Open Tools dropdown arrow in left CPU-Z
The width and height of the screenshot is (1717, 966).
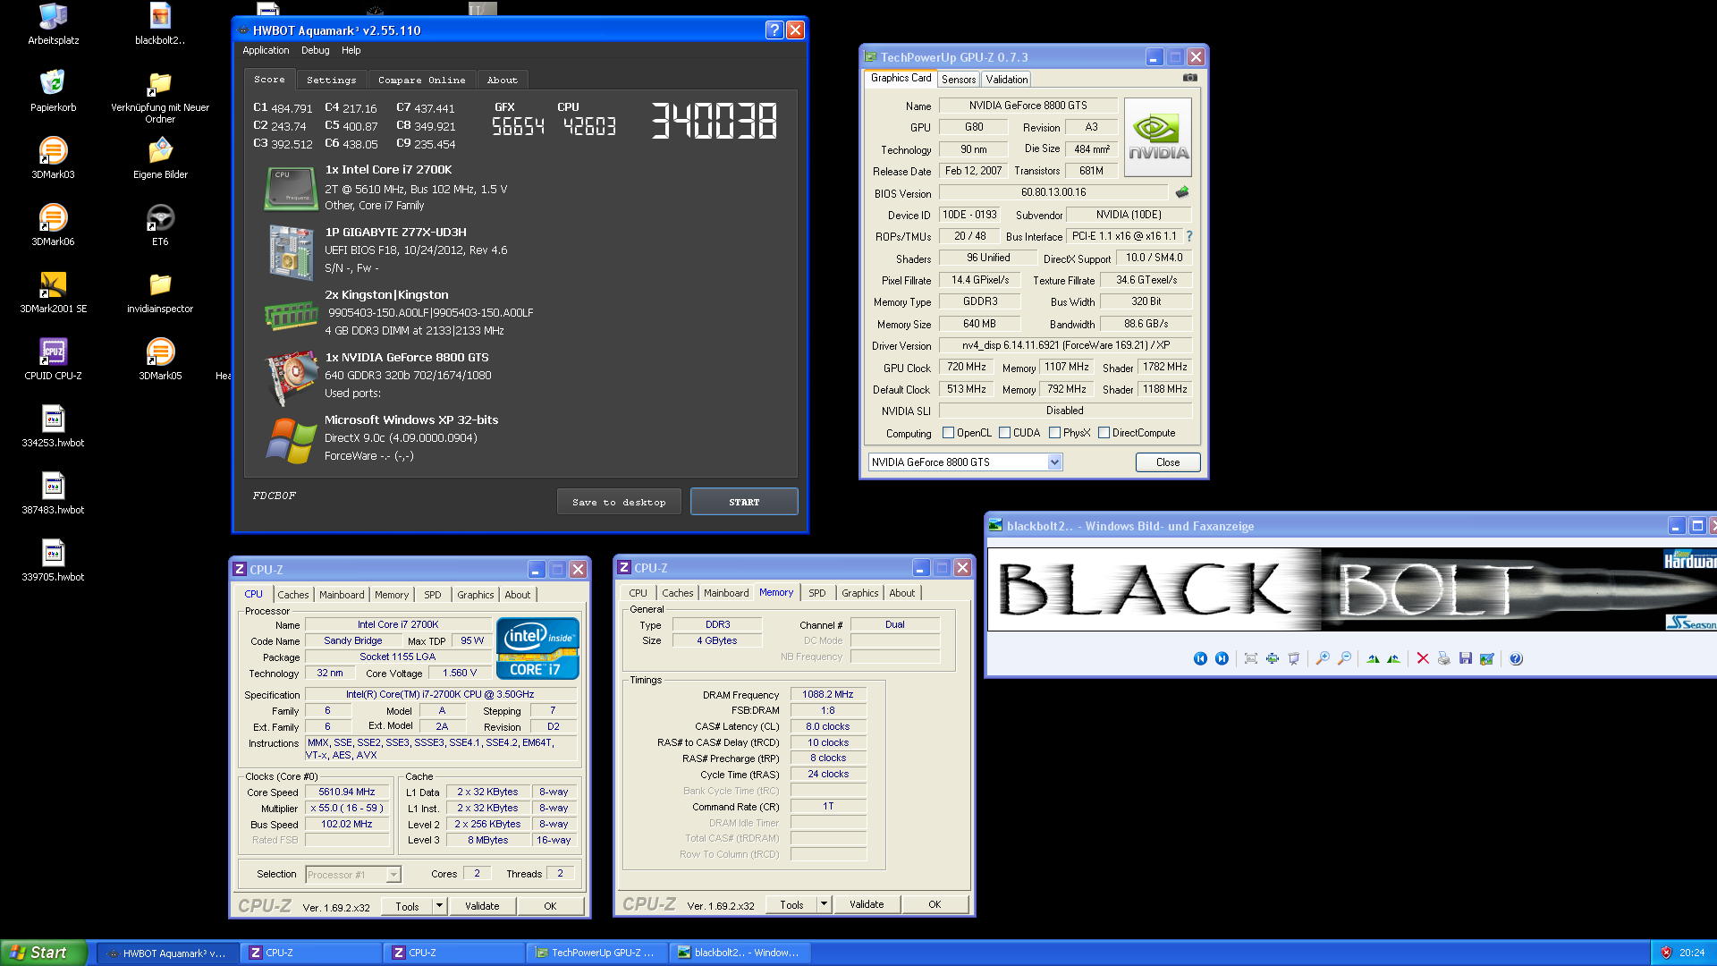click(x=439, y=906)
